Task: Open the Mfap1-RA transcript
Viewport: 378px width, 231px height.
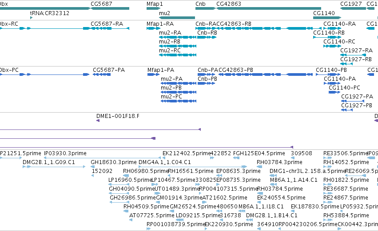Action: click(x=153, y=28)
